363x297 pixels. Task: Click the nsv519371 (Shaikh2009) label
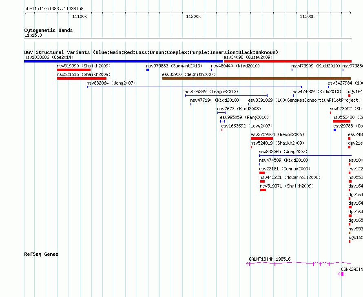pyautogui.click(x=287, y=186)
